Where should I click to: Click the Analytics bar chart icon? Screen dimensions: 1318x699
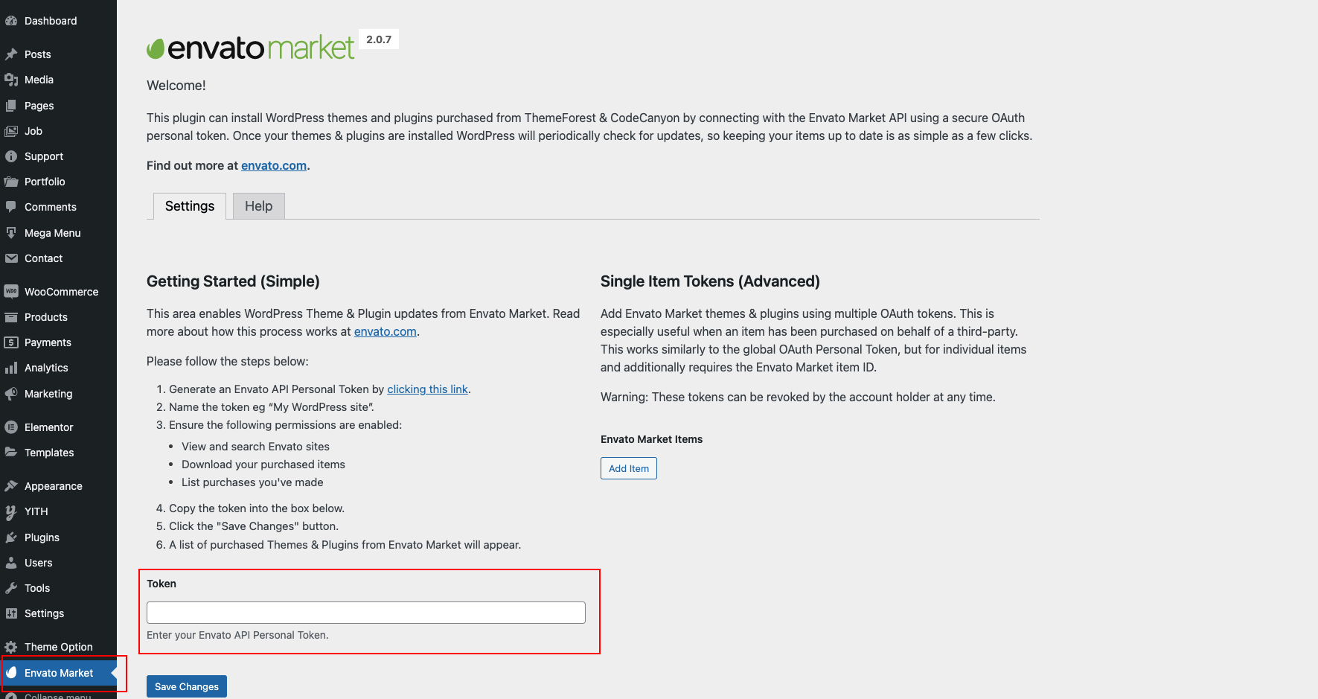click(x=11, y=368)
